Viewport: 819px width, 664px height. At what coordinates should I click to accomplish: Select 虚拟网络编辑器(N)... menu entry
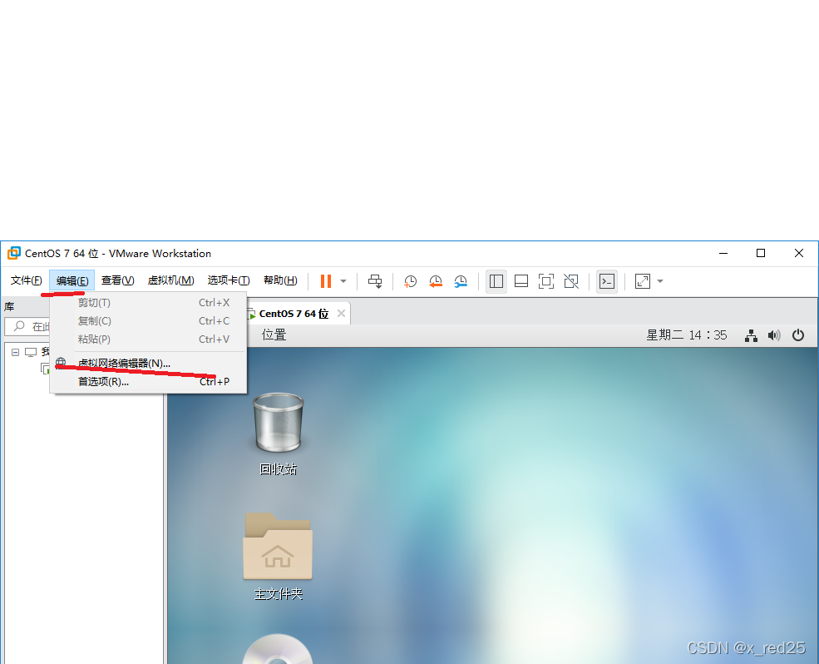click(x=148, y=363)
